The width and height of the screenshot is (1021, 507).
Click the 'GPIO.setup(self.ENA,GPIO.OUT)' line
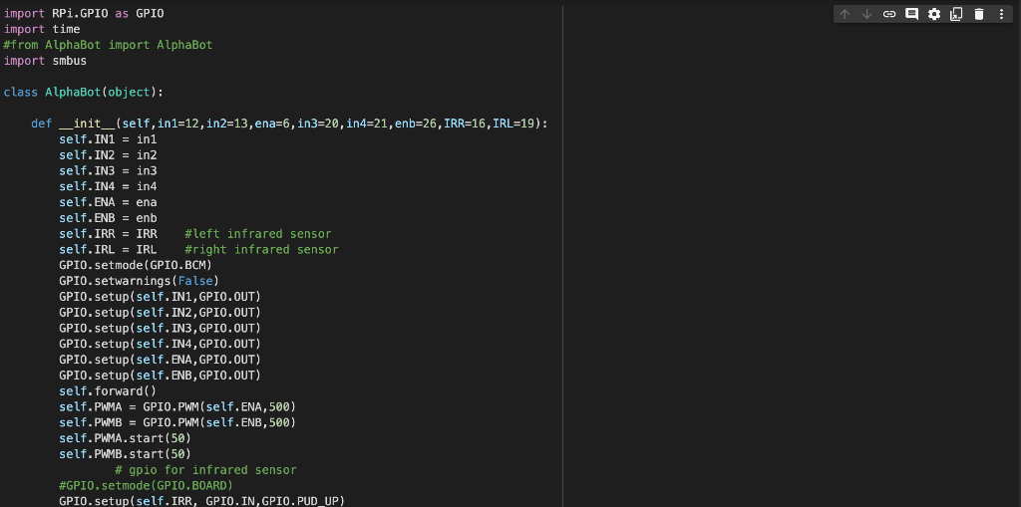click(161, 360)
